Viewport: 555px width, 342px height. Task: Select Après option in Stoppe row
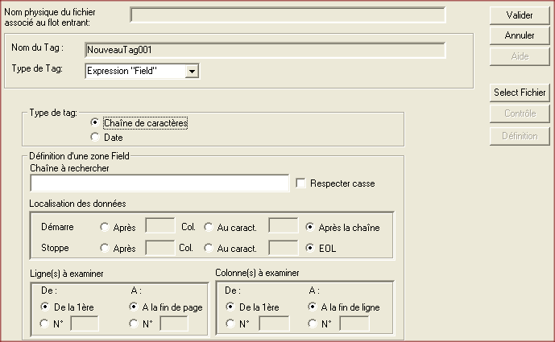coord(105,249)
